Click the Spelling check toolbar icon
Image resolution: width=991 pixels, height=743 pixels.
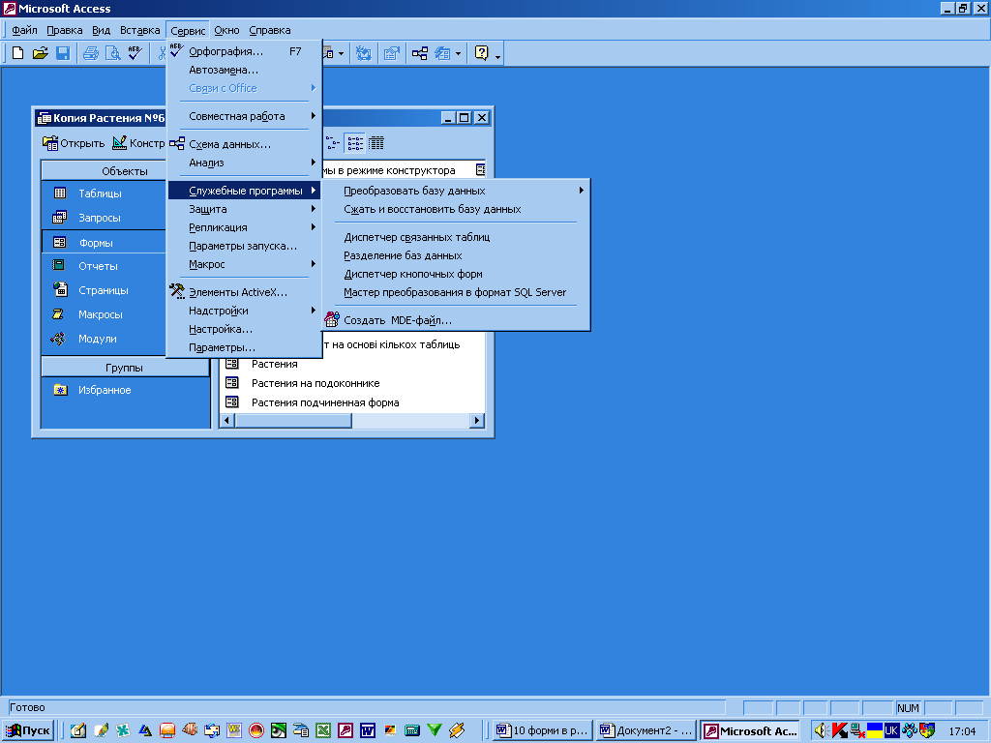coord(135,53)
